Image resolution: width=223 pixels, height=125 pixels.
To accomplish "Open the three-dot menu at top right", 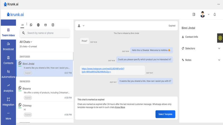I will (x=219, y=4).
